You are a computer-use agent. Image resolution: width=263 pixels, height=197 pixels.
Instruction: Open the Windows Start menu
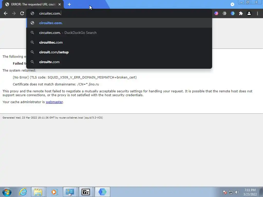coord(7,192)
